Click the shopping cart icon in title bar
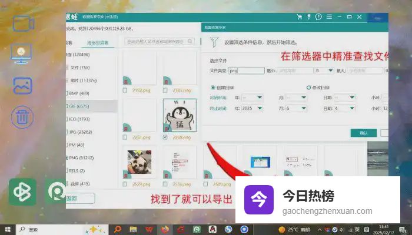This screenshot has width=412, height=235. [300, 16]
